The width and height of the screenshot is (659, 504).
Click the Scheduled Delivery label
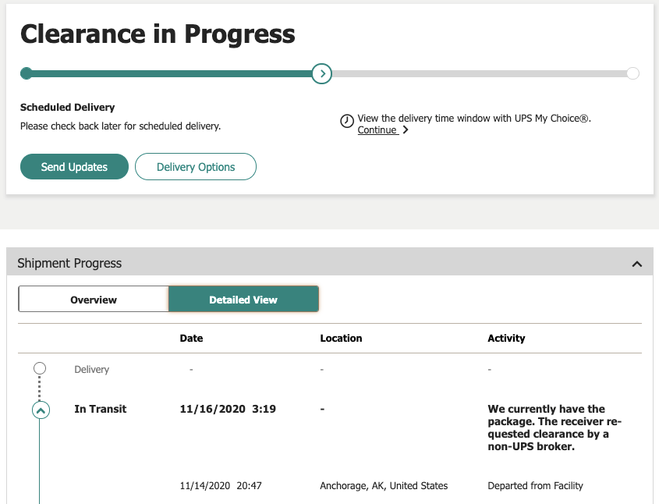(x=67, y=107)
